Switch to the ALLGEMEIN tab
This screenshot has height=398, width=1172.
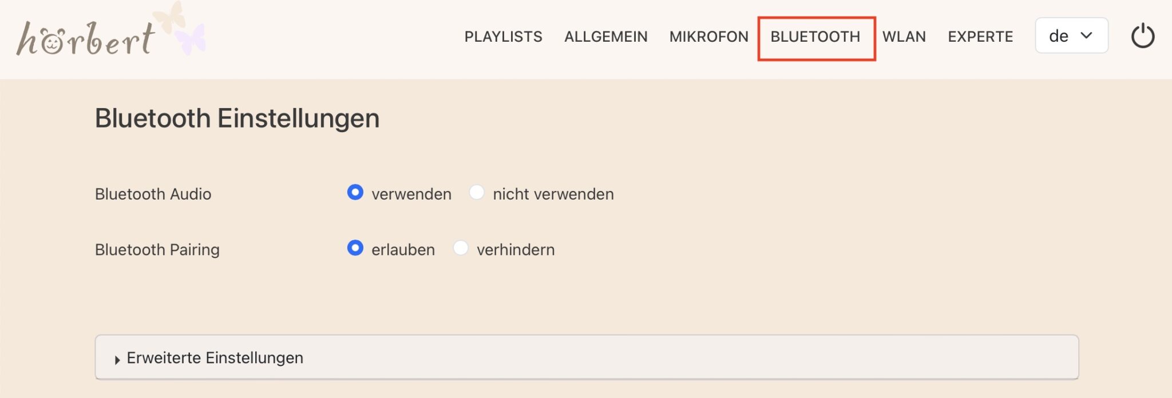pyautogui.click(x=605, y=37)
